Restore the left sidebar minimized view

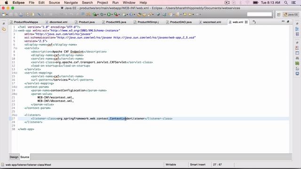(x=4, y=24)
